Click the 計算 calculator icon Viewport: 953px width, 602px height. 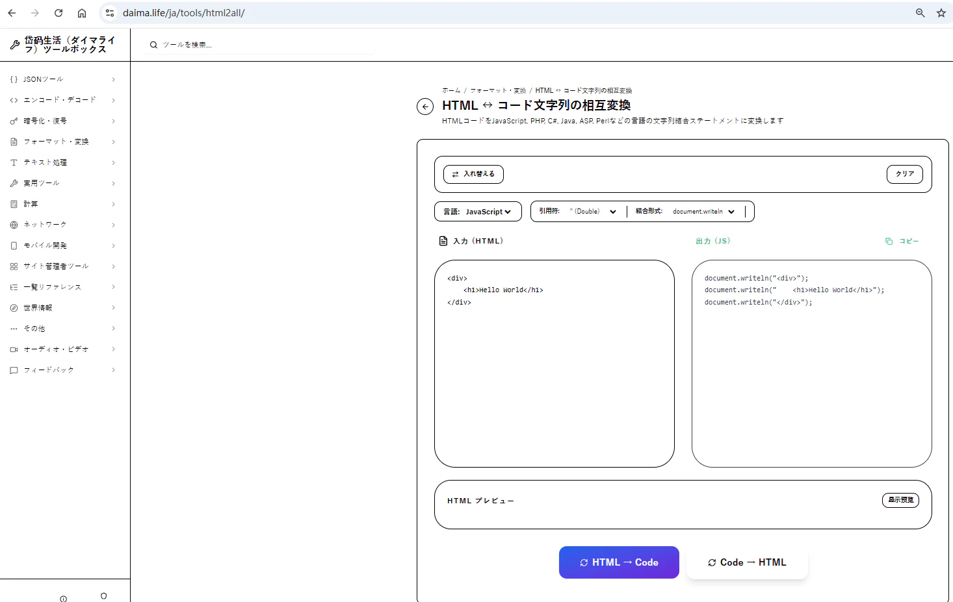tap(14, 204)
